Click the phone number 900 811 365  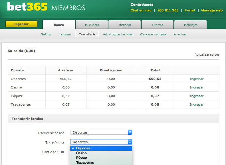click(168, 10)
